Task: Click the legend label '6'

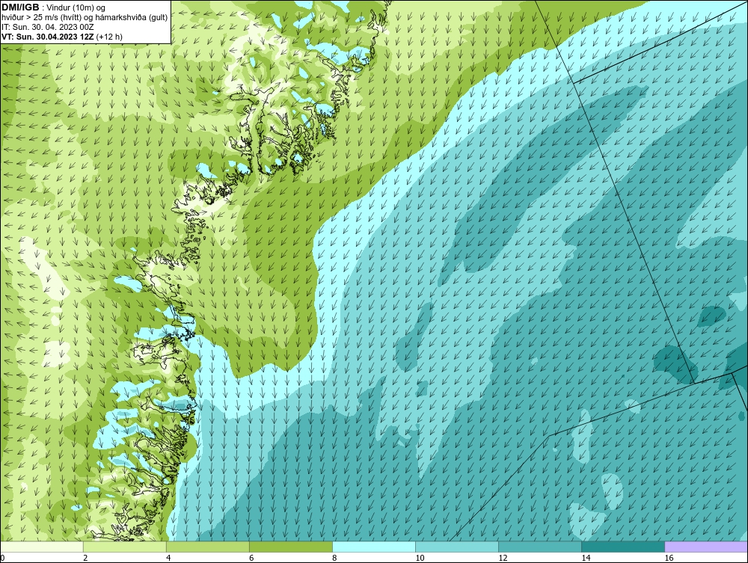Action: [251, 558]
